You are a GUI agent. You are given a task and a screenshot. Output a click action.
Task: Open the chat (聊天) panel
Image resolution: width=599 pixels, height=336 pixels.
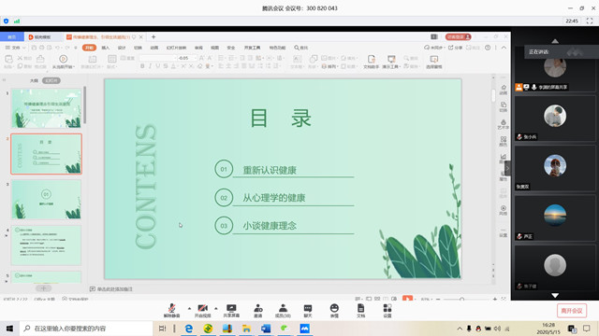coord(308,310)
